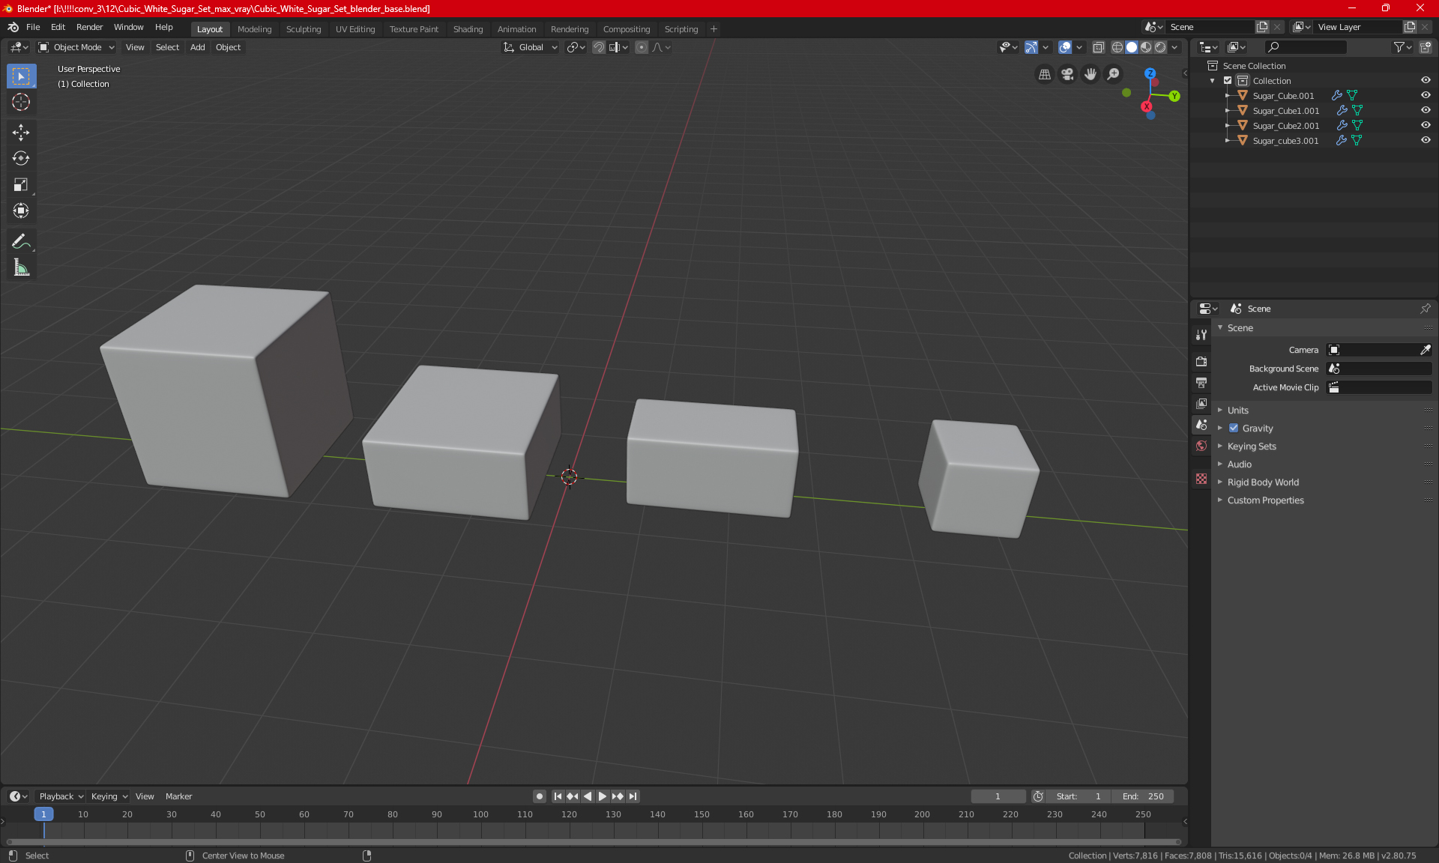Open the Tool properties tab
The height and width of the screenshot is (863, 1439).
(1201, 335)
